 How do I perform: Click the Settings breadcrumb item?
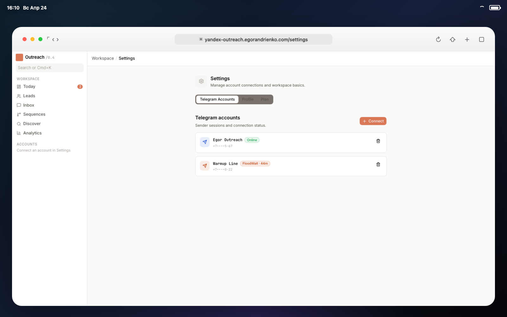pyautogui.click(x=127, y=58)
